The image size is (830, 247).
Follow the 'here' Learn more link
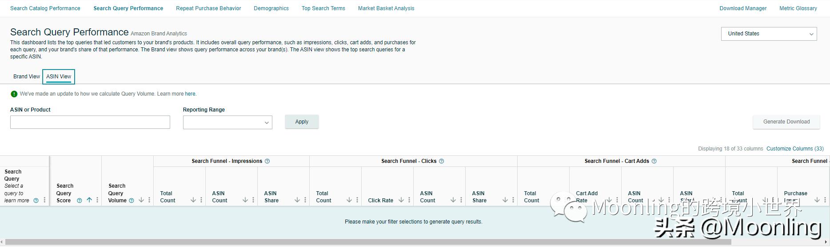click(190, 94)
